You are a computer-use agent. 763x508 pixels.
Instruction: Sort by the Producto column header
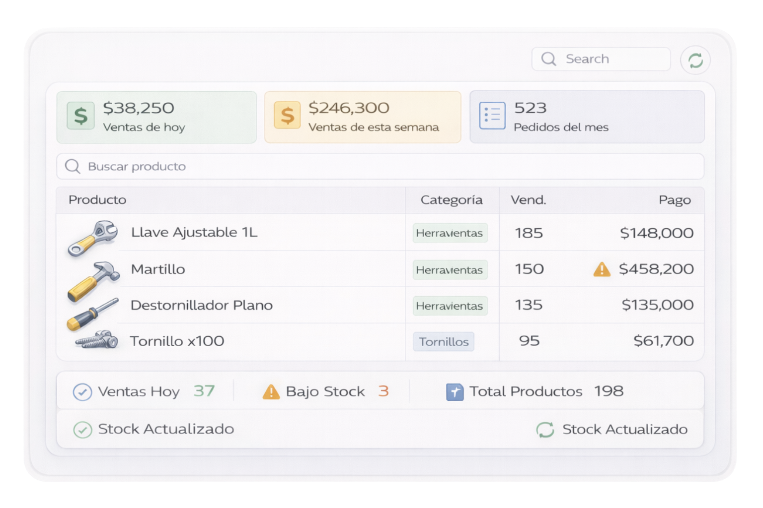[x=97, y=200]
